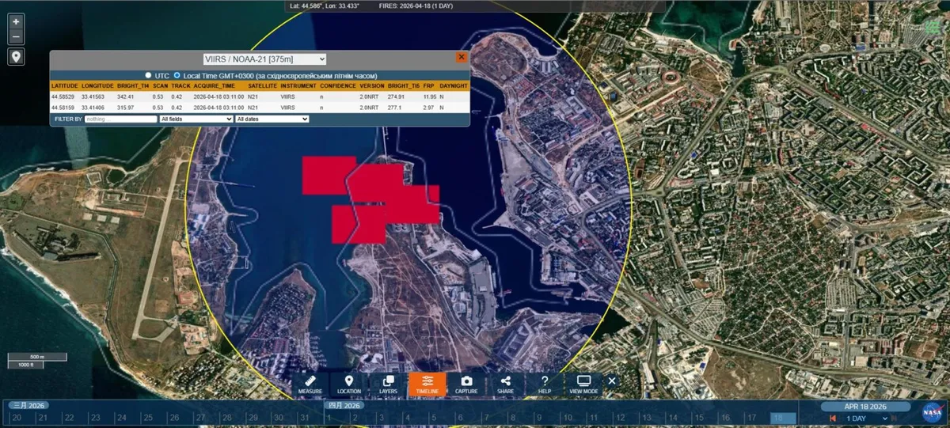Open the Share options
Viewport: 950px width, 428px height.
505,384
